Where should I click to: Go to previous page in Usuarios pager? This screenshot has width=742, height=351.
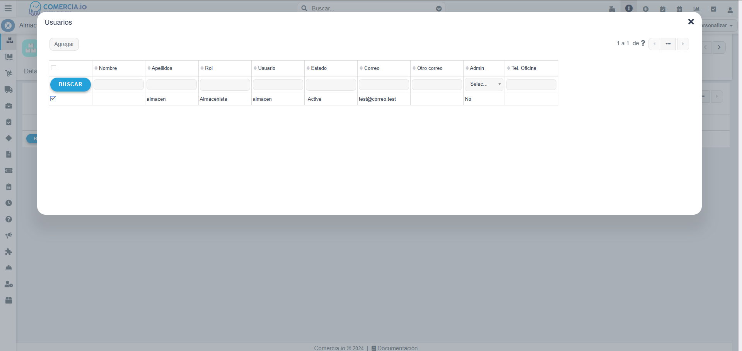(654, 44)
